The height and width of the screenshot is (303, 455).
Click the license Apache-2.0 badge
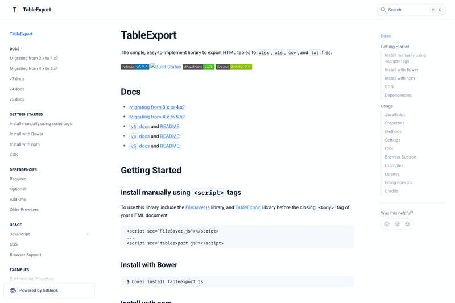[x=234, y=67]
